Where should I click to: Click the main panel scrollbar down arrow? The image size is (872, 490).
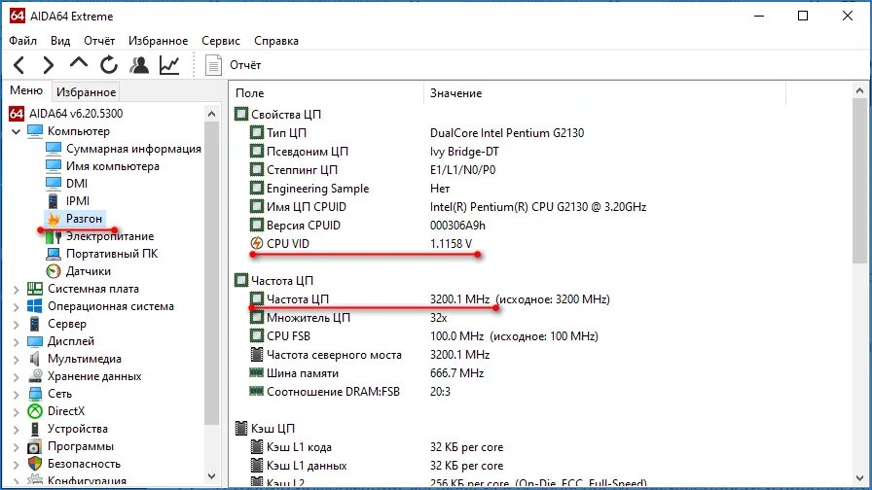coord(859,477)
